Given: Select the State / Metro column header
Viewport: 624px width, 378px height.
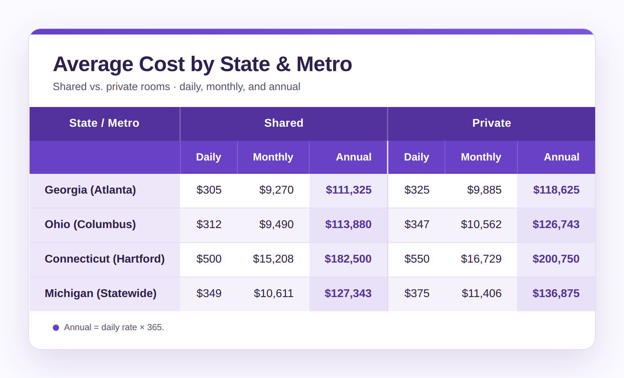Looking at the screenshot, I should (104, 123).
